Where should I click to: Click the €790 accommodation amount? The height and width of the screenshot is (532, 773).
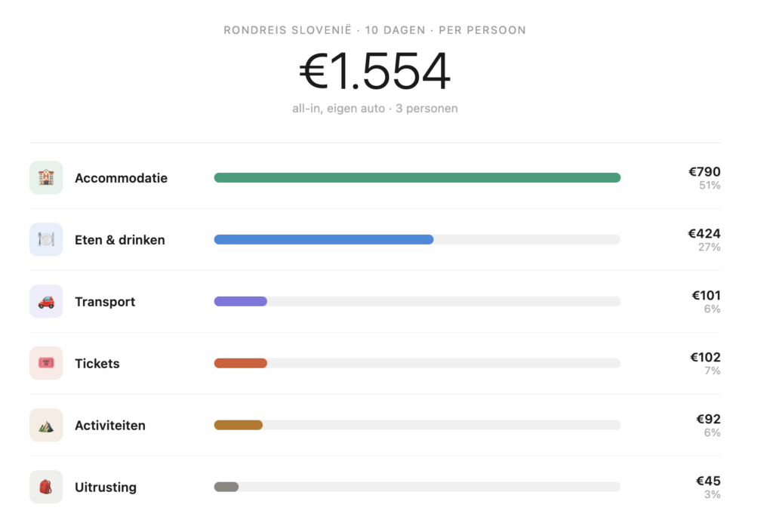coord(704,172)
